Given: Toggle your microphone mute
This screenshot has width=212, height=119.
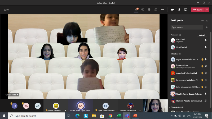Looking at the screenshot, I should 179,10.
